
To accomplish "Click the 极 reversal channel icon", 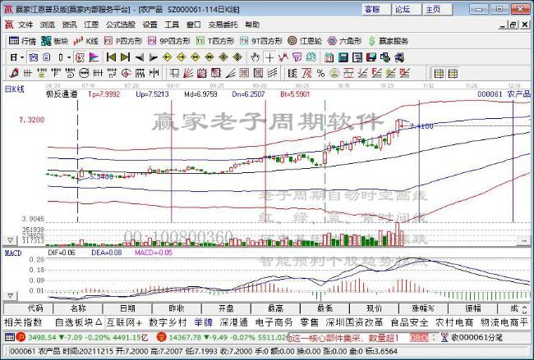I will pos(80,57).
